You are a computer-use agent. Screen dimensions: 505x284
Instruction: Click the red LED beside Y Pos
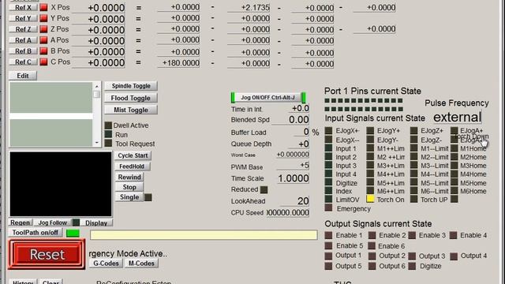coord(44,18)
